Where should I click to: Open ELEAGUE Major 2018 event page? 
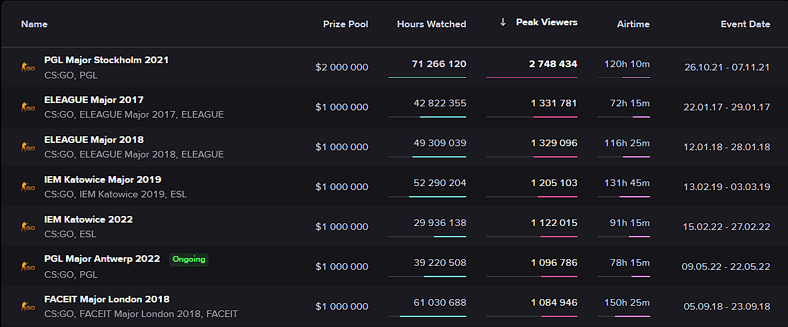coord(94,140)
